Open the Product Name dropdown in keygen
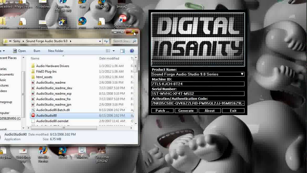 (242, 74)
